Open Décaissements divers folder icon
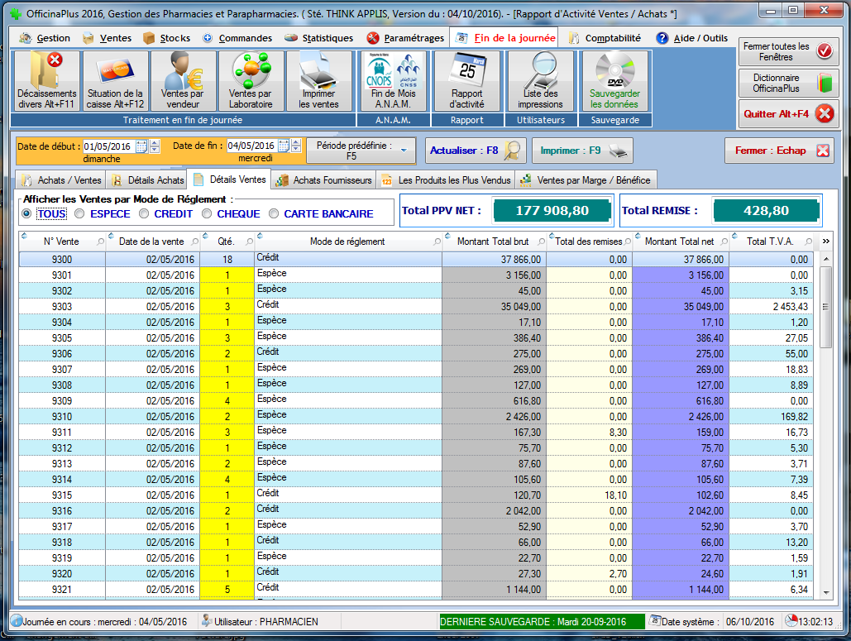The image size is (851, 641). point(46,70)
